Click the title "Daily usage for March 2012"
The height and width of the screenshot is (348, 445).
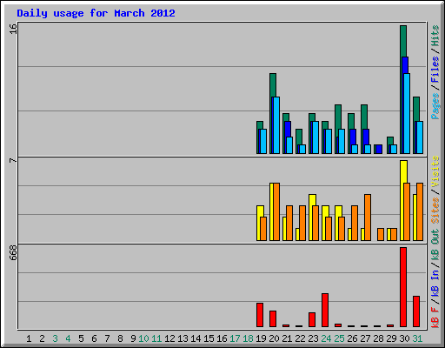96,13
